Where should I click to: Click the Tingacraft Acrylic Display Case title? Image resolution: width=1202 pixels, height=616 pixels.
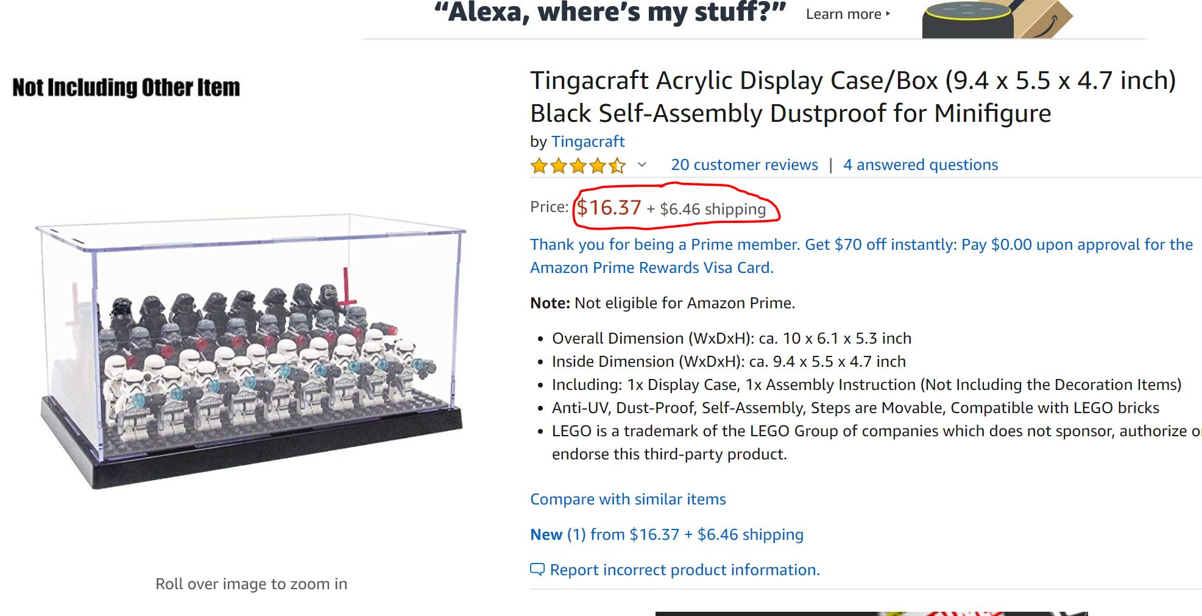pyautogui.click(x=852, y=97)
